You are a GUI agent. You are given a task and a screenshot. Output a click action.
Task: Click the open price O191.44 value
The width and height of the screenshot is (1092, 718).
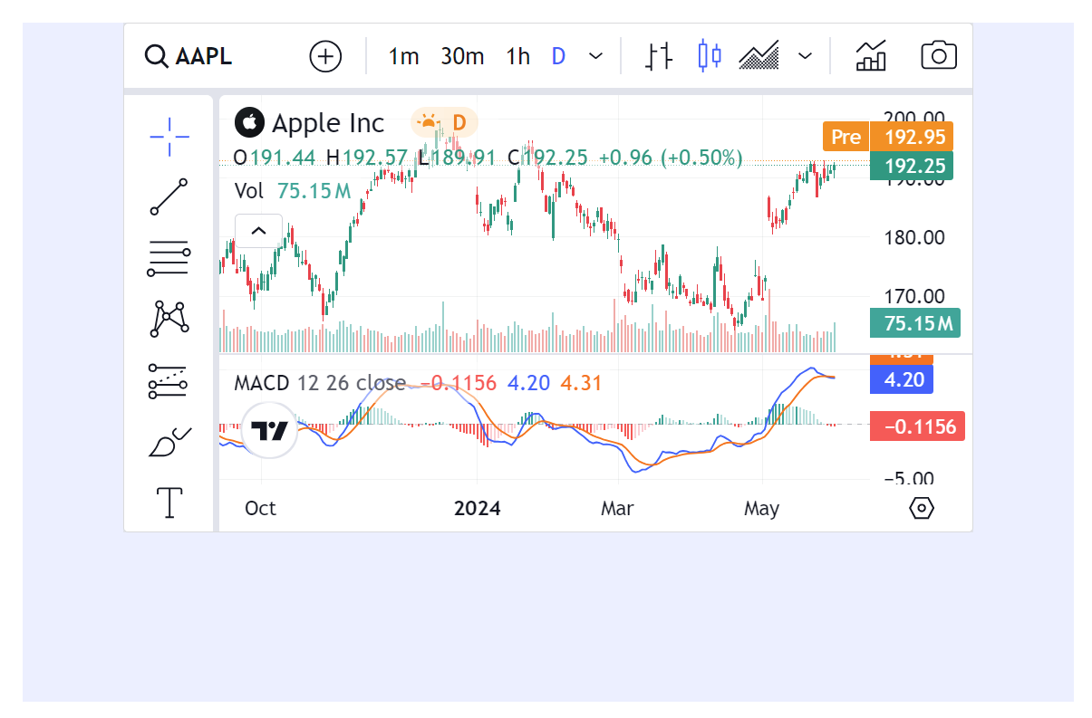click(275, 158)
